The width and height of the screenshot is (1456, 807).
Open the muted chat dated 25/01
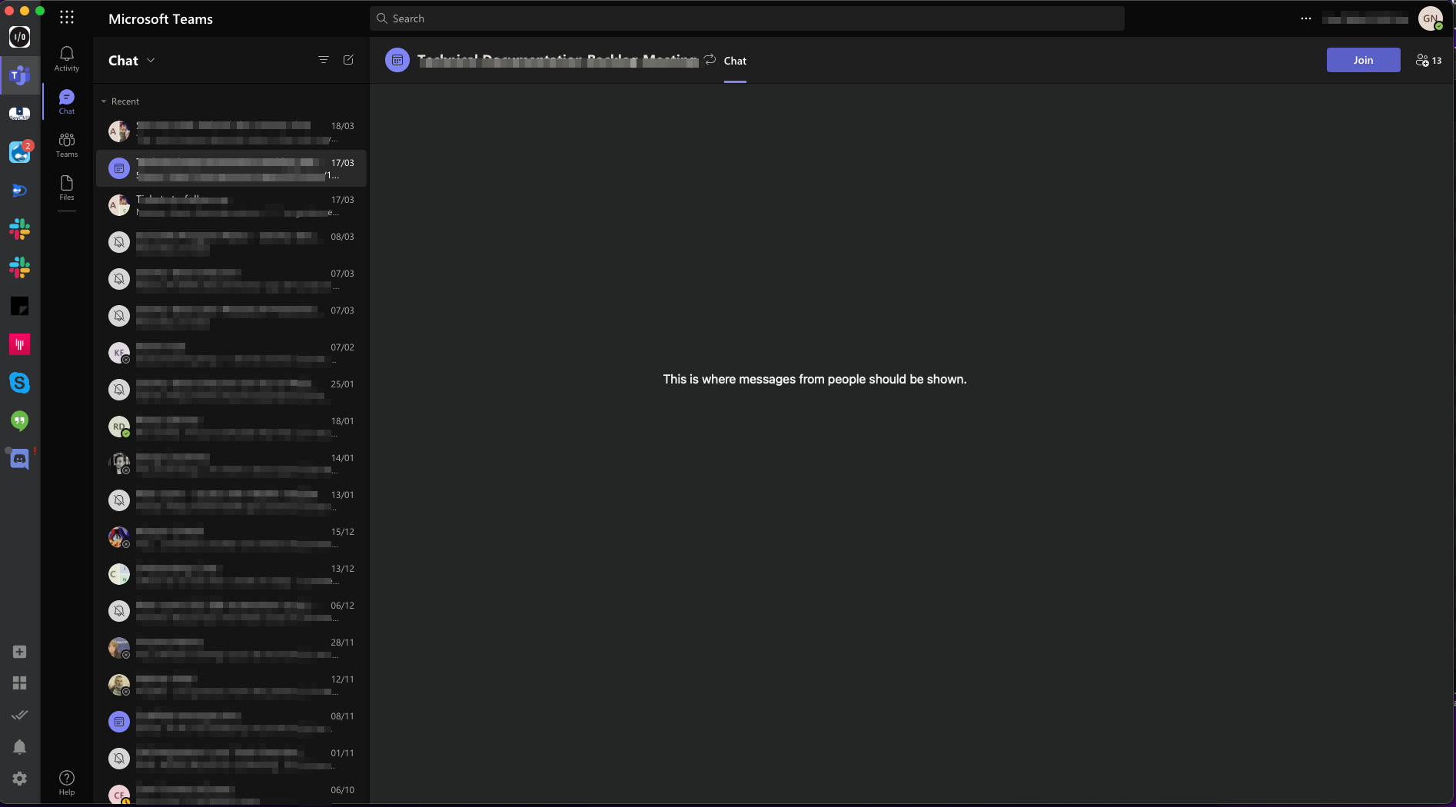(231, 390)
